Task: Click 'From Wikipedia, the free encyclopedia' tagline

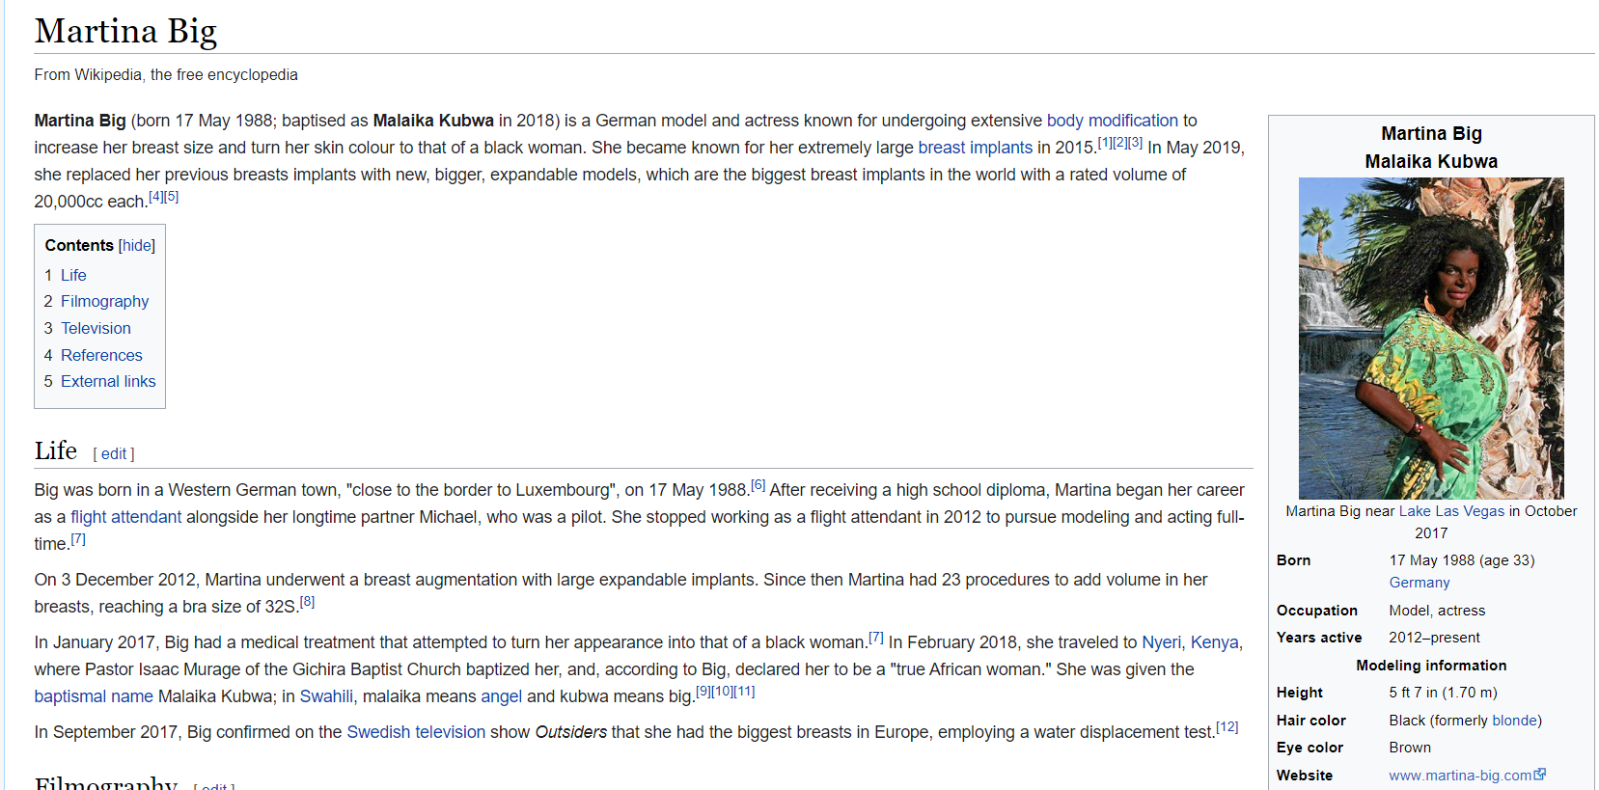Action: click(x=166, y=75)
